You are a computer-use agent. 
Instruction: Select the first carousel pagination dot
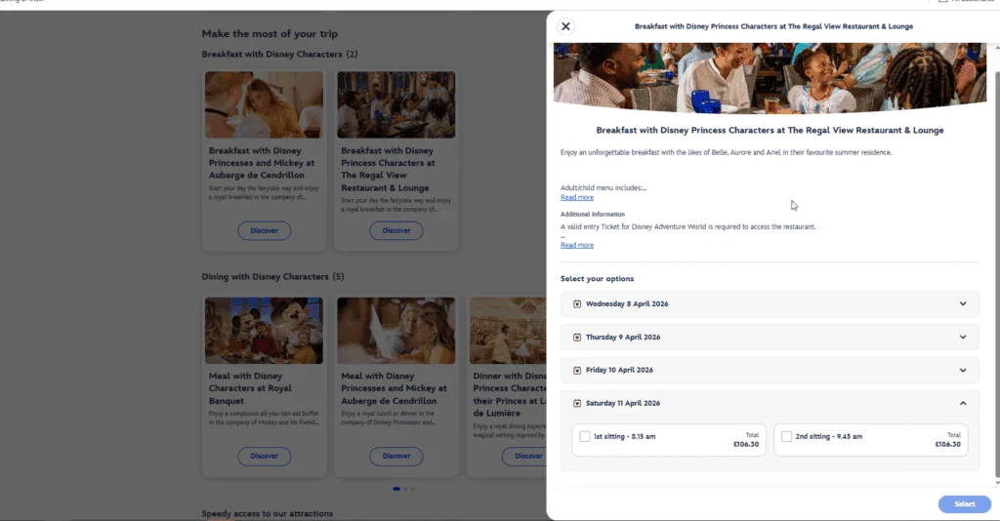396,488
